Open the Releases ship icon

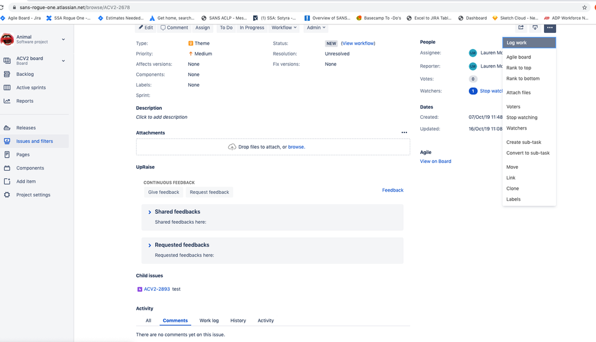7,128
